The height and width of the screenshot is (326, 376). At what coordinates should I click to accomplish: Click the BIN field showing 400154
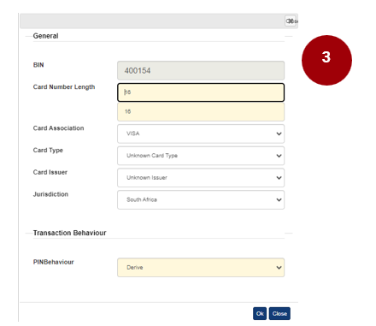201,70
